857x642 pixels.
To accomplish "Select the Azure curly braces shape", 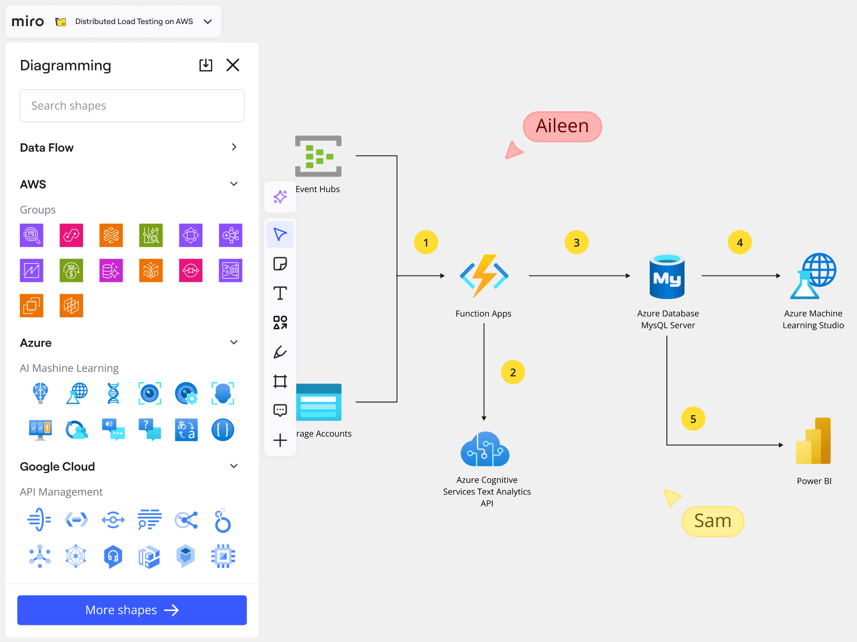I will pos(223,430).
